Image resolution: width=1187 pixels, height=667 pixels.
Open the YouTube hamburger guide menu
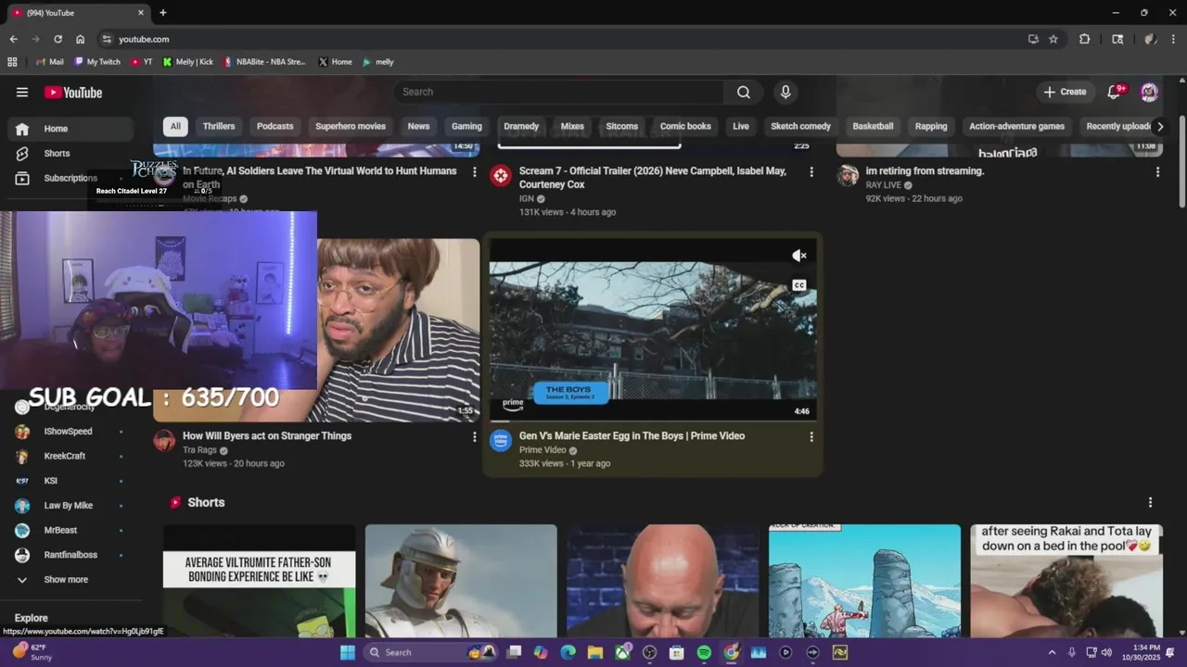click(22, 92)
